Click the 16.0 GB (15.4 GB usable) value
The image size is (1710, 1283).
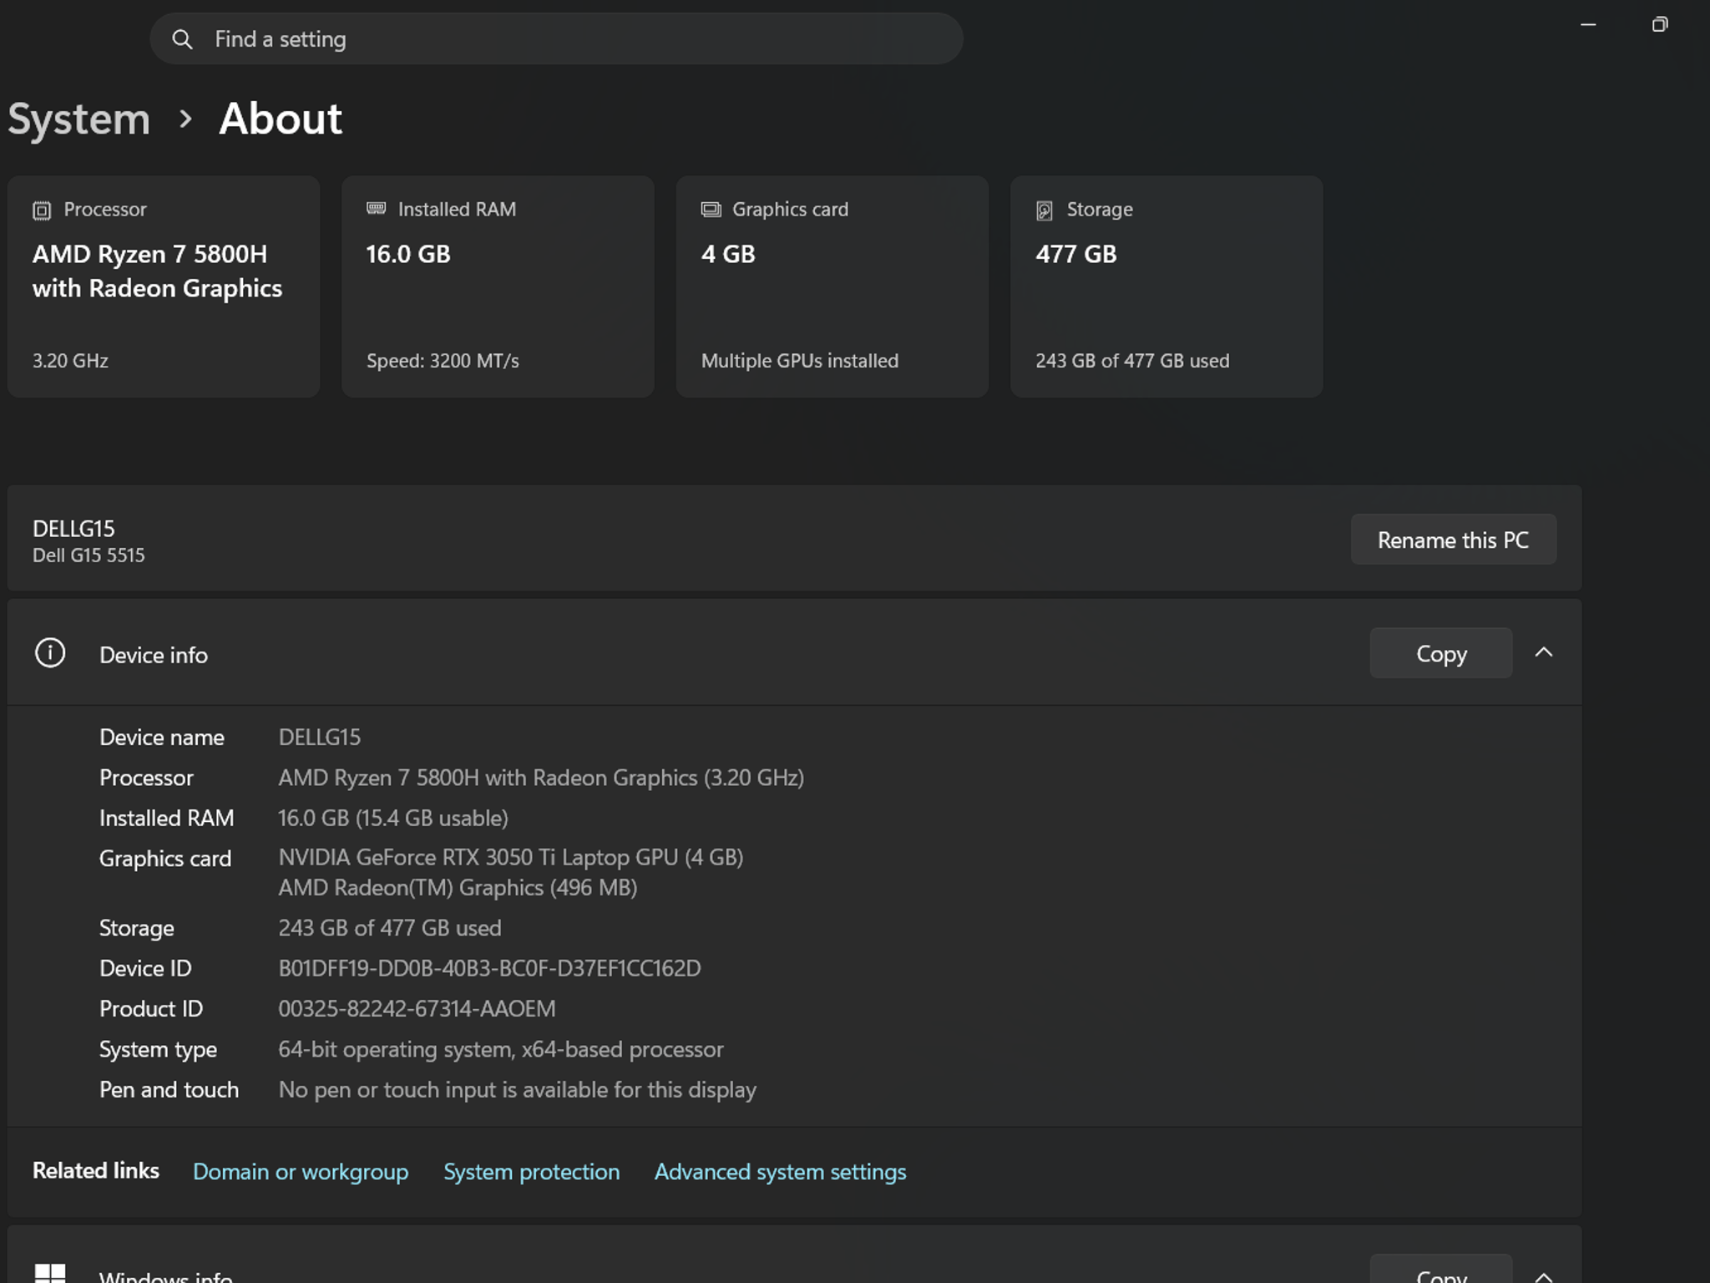click(393, 818)
